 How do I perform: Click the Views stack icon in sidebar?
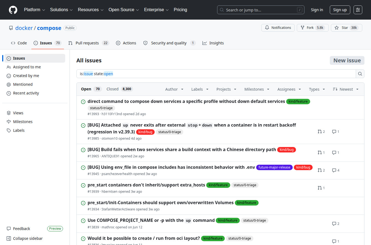(9, 113)
